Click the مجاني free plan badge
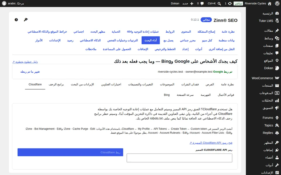This screenshot has width=281, height=175. (x=206, y=20)
